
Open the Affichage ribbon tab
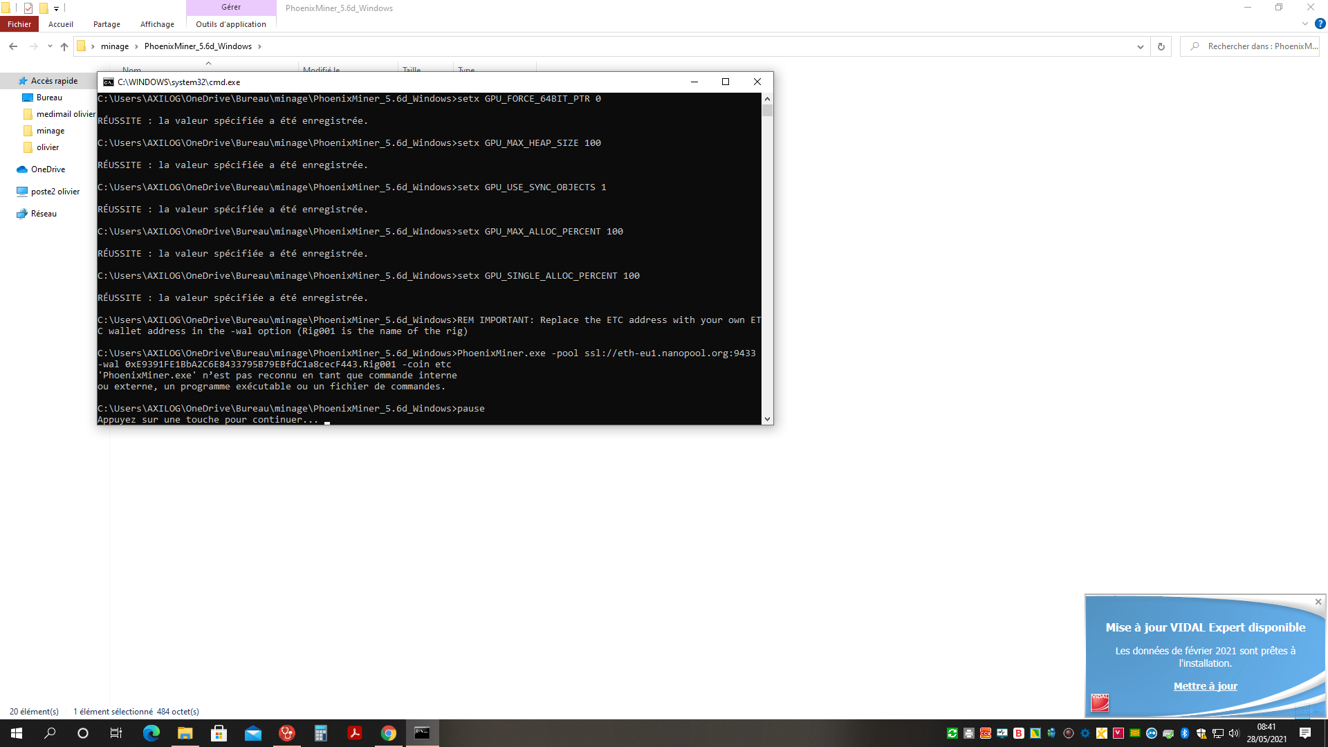click(157, 24)
